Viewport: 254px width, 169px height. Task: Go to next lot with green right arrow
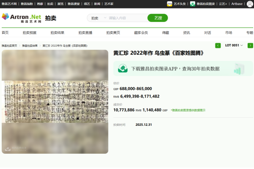click(x=250, y=45)
